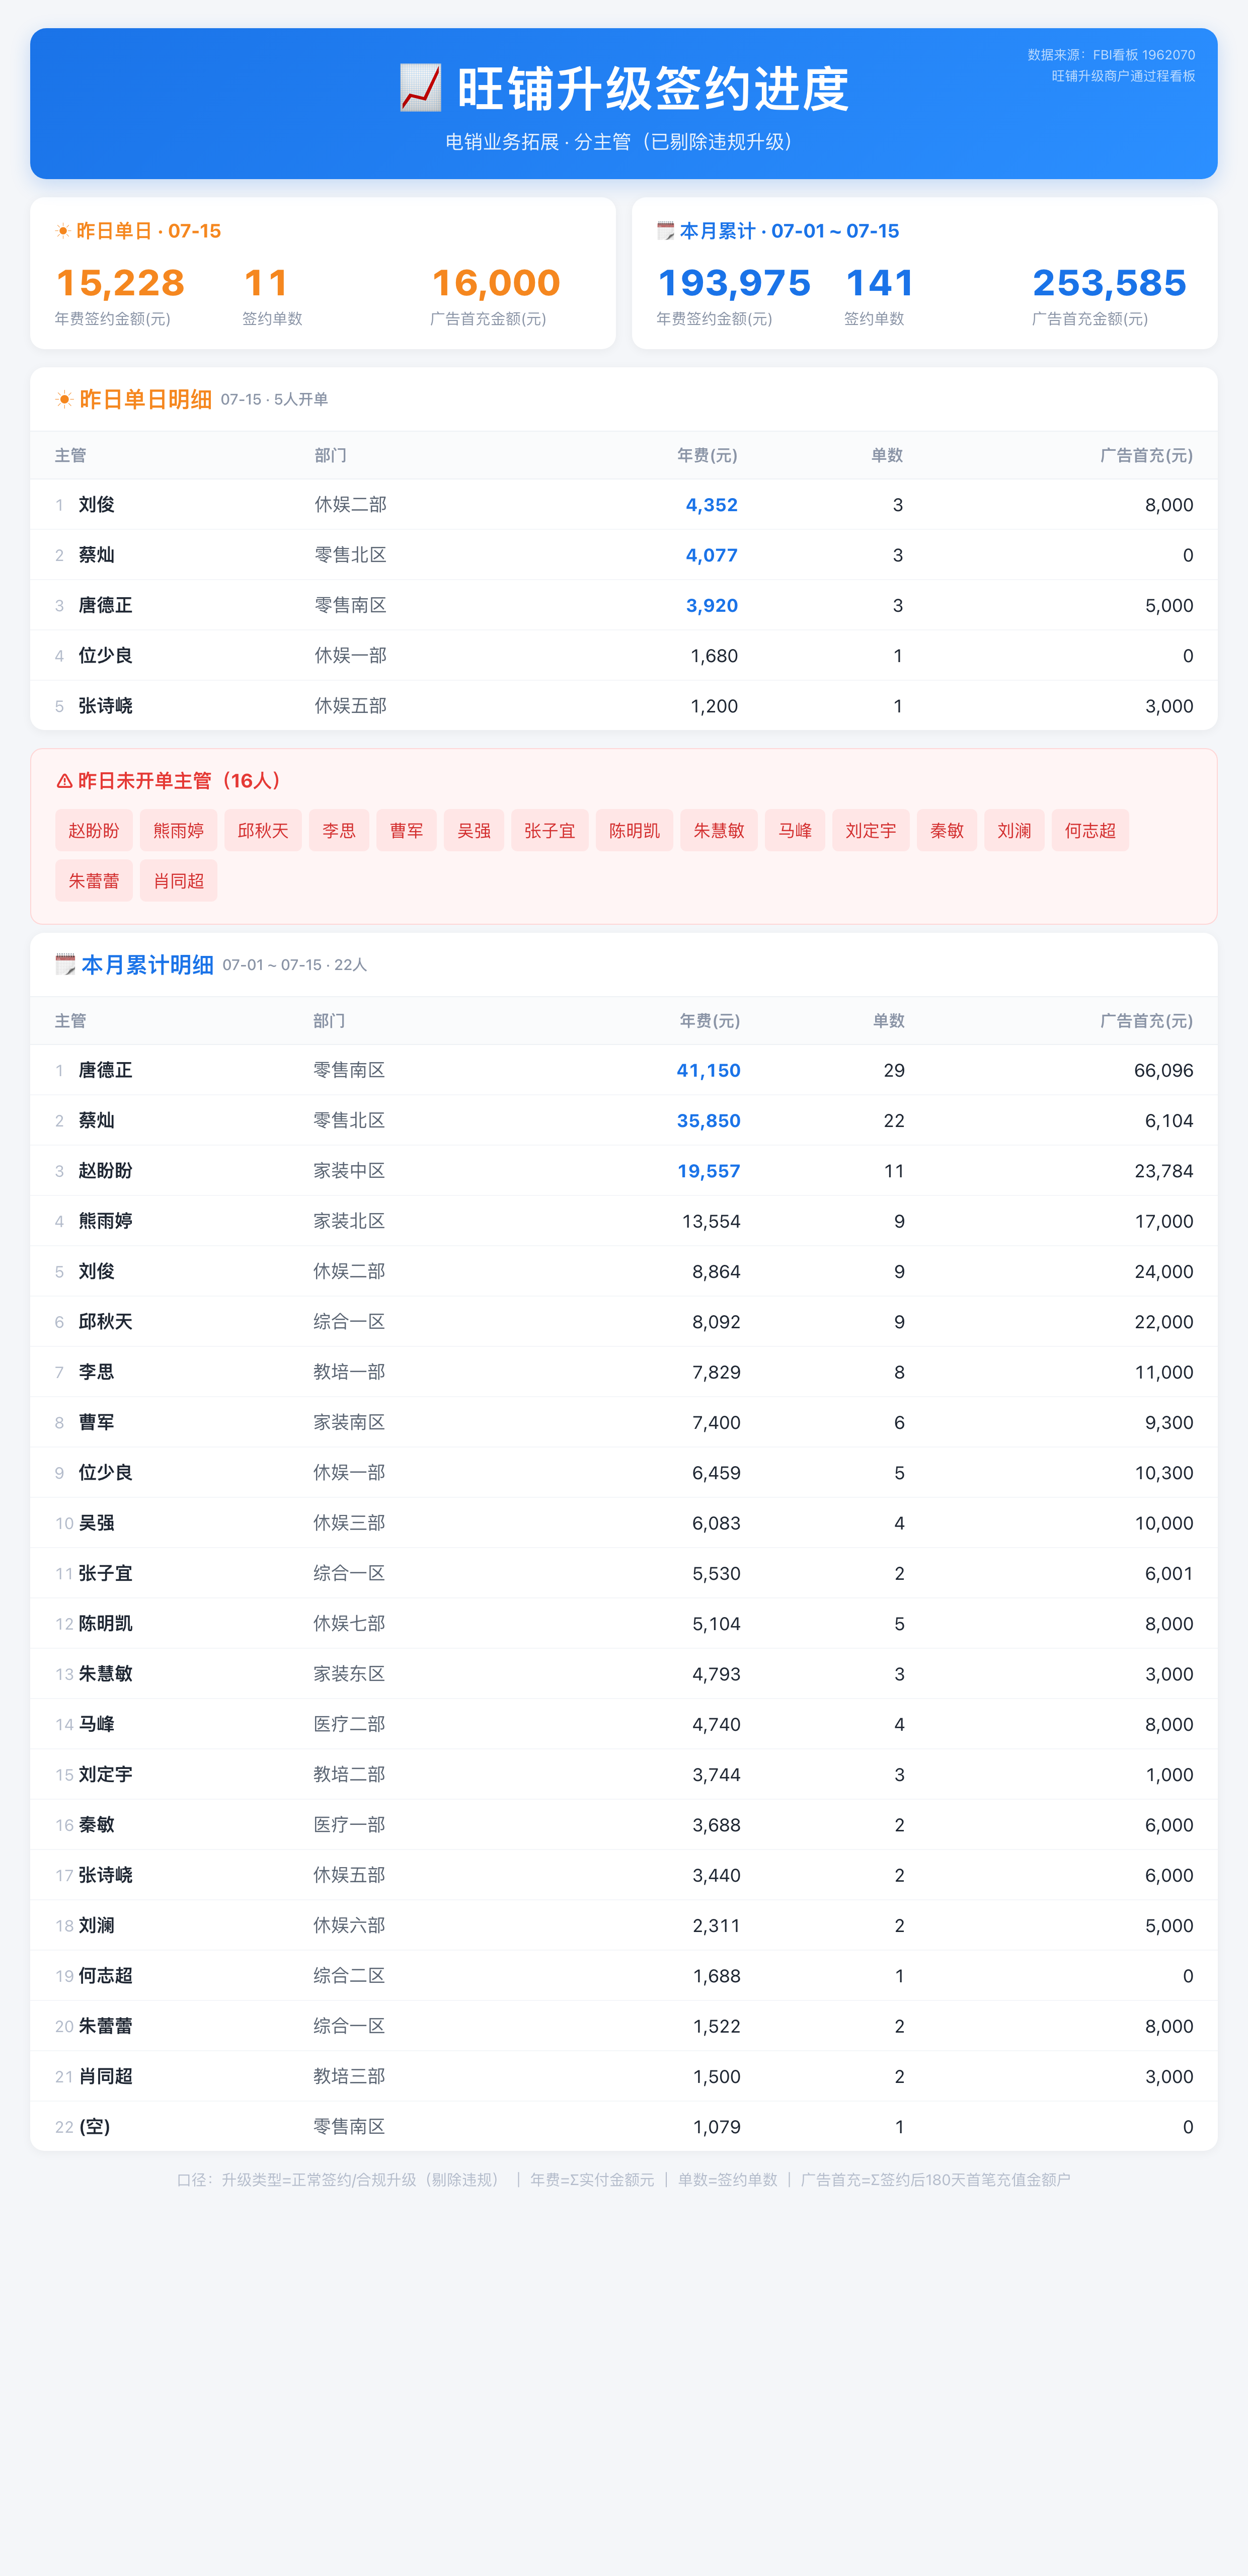
Task: Click the calendar icon beside 本月累计明细 heading
Action: click(x=66, y=965)
